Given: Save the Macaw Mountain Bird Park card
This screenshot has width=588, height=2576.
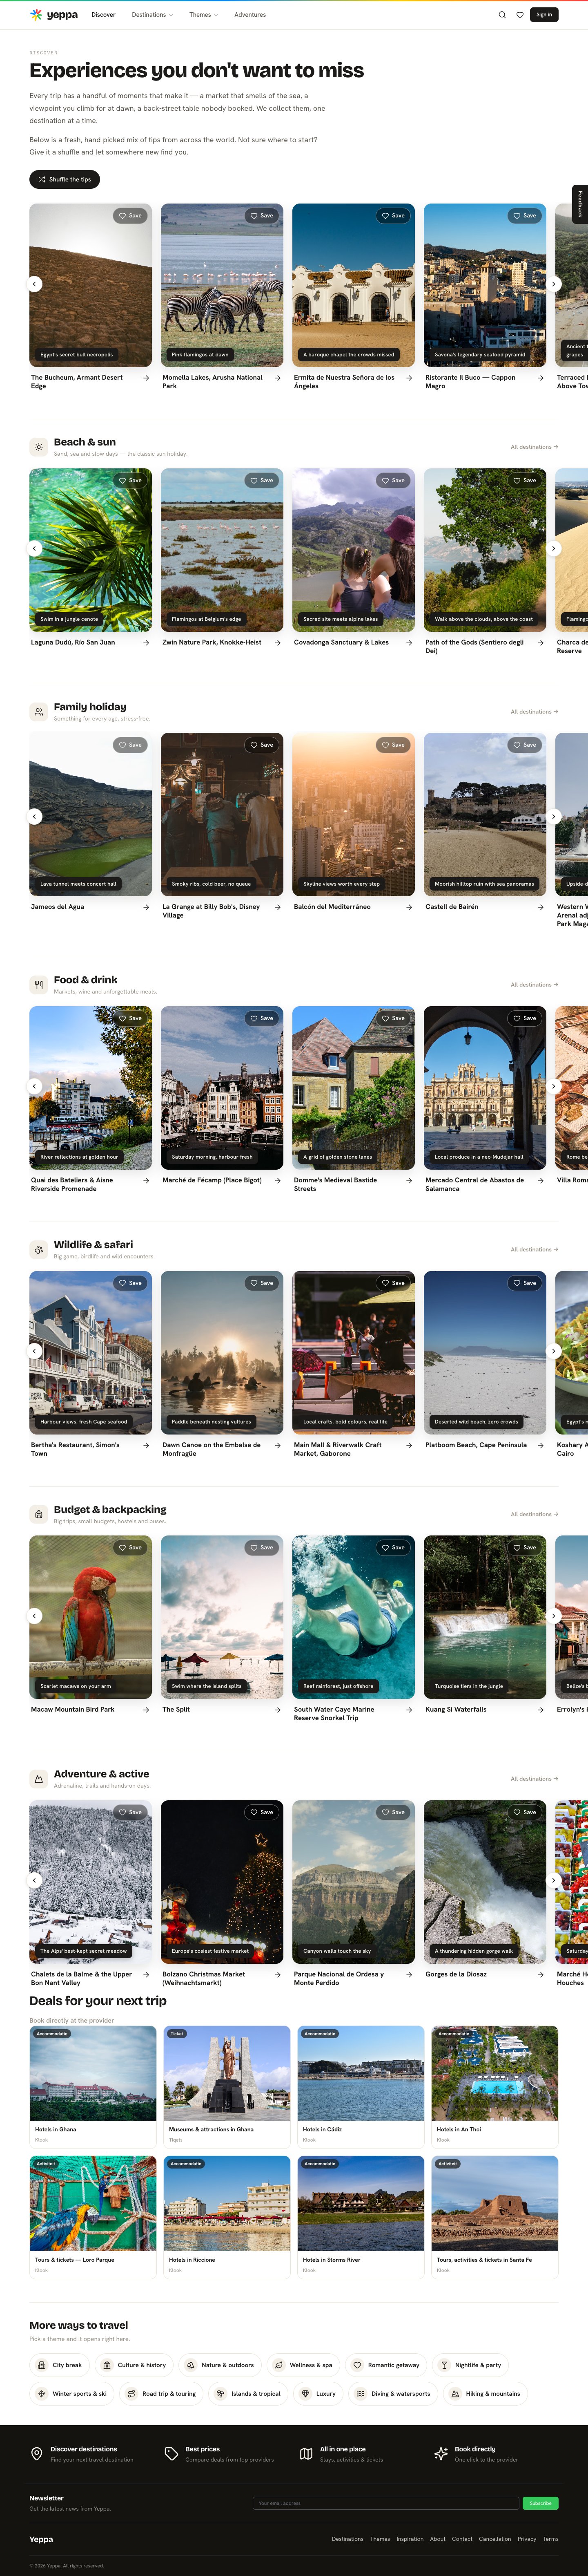Looking at the screenshot, I should pos(130,1548).
